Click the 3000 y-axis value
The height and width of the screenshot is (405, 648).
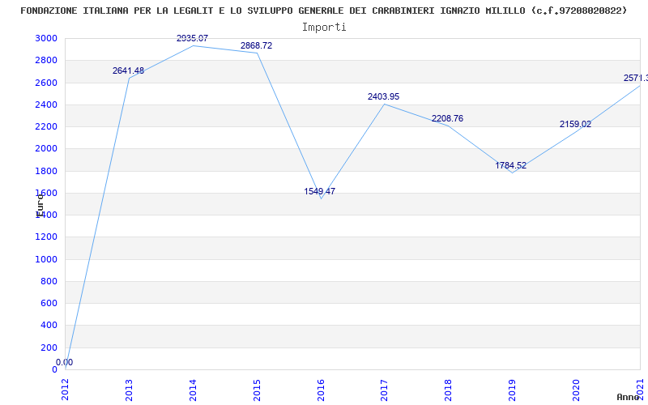click(x=46, y=38)
